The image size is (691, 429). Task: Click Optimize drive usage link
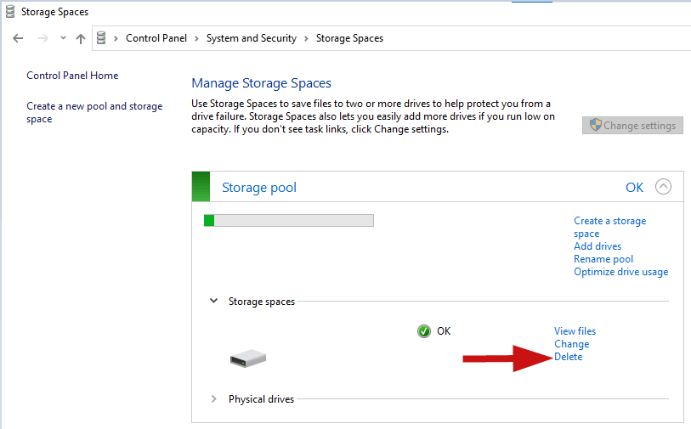621,272
